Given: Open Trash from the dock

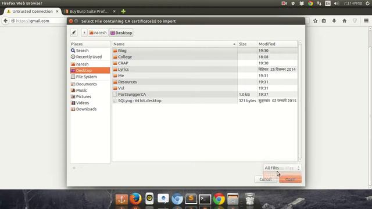Looking at the screenshot, I should coord(249,199).
